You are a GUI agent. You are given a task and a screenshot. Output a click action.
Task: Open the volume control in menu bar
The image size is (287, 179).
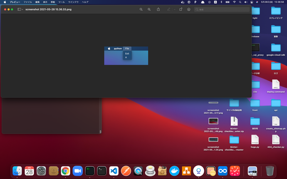point(246,2)
